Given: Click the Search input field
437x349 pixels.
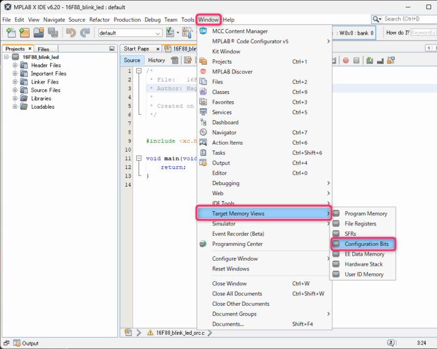Looking at the screenshot, I should coord(406,19).
